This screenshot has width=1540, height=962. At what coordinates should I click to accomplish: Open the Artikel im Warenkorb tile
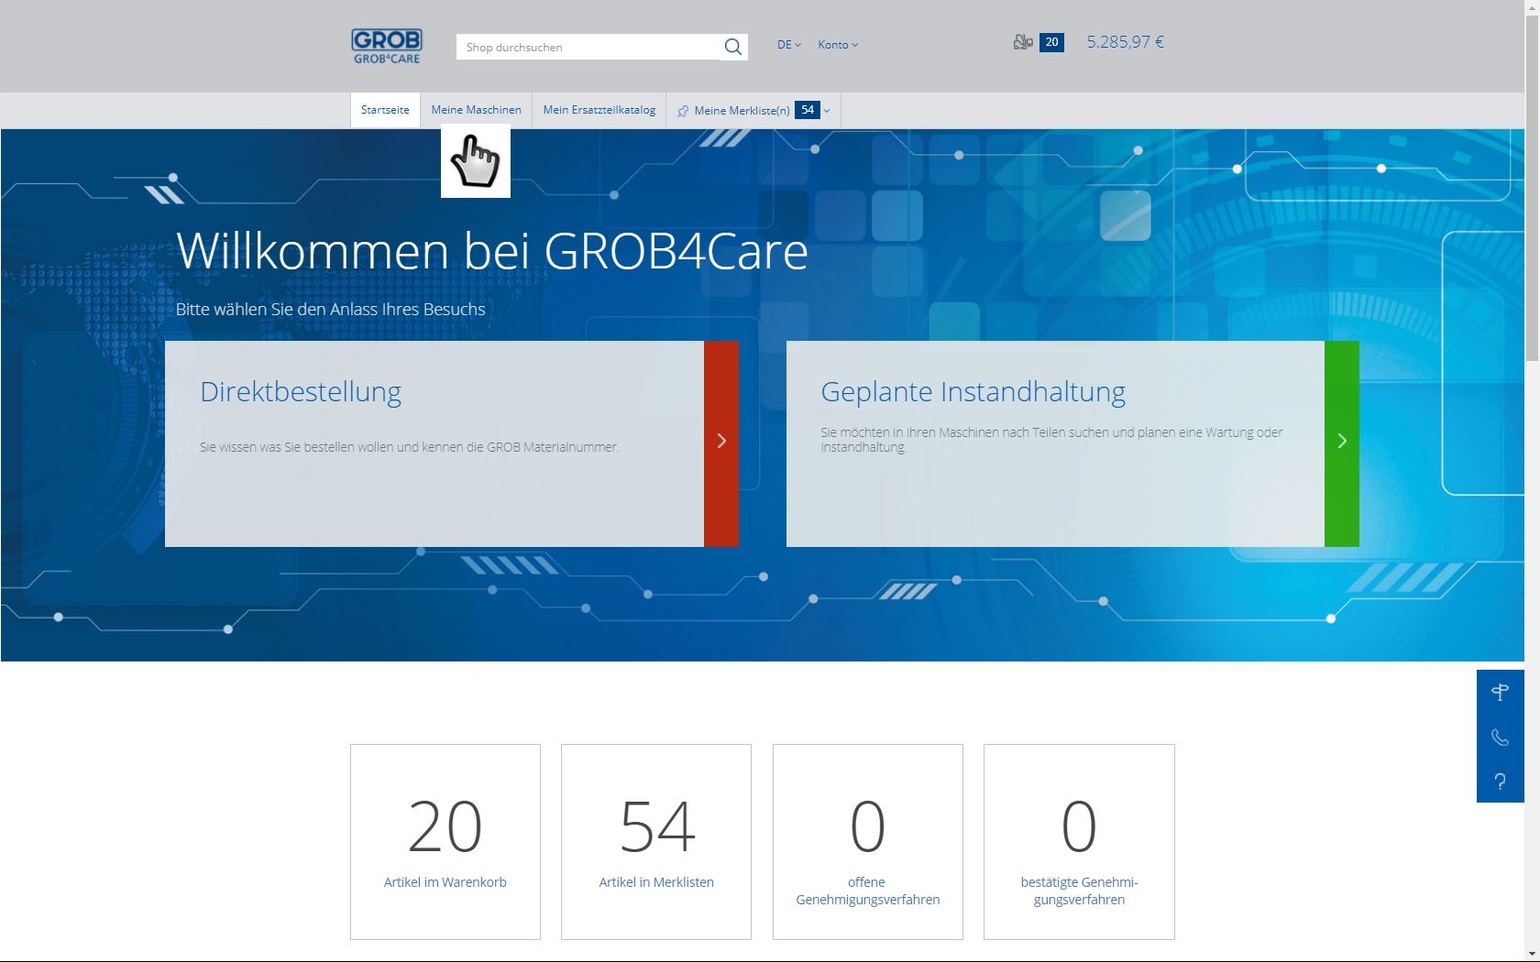(x=445, y=842)
